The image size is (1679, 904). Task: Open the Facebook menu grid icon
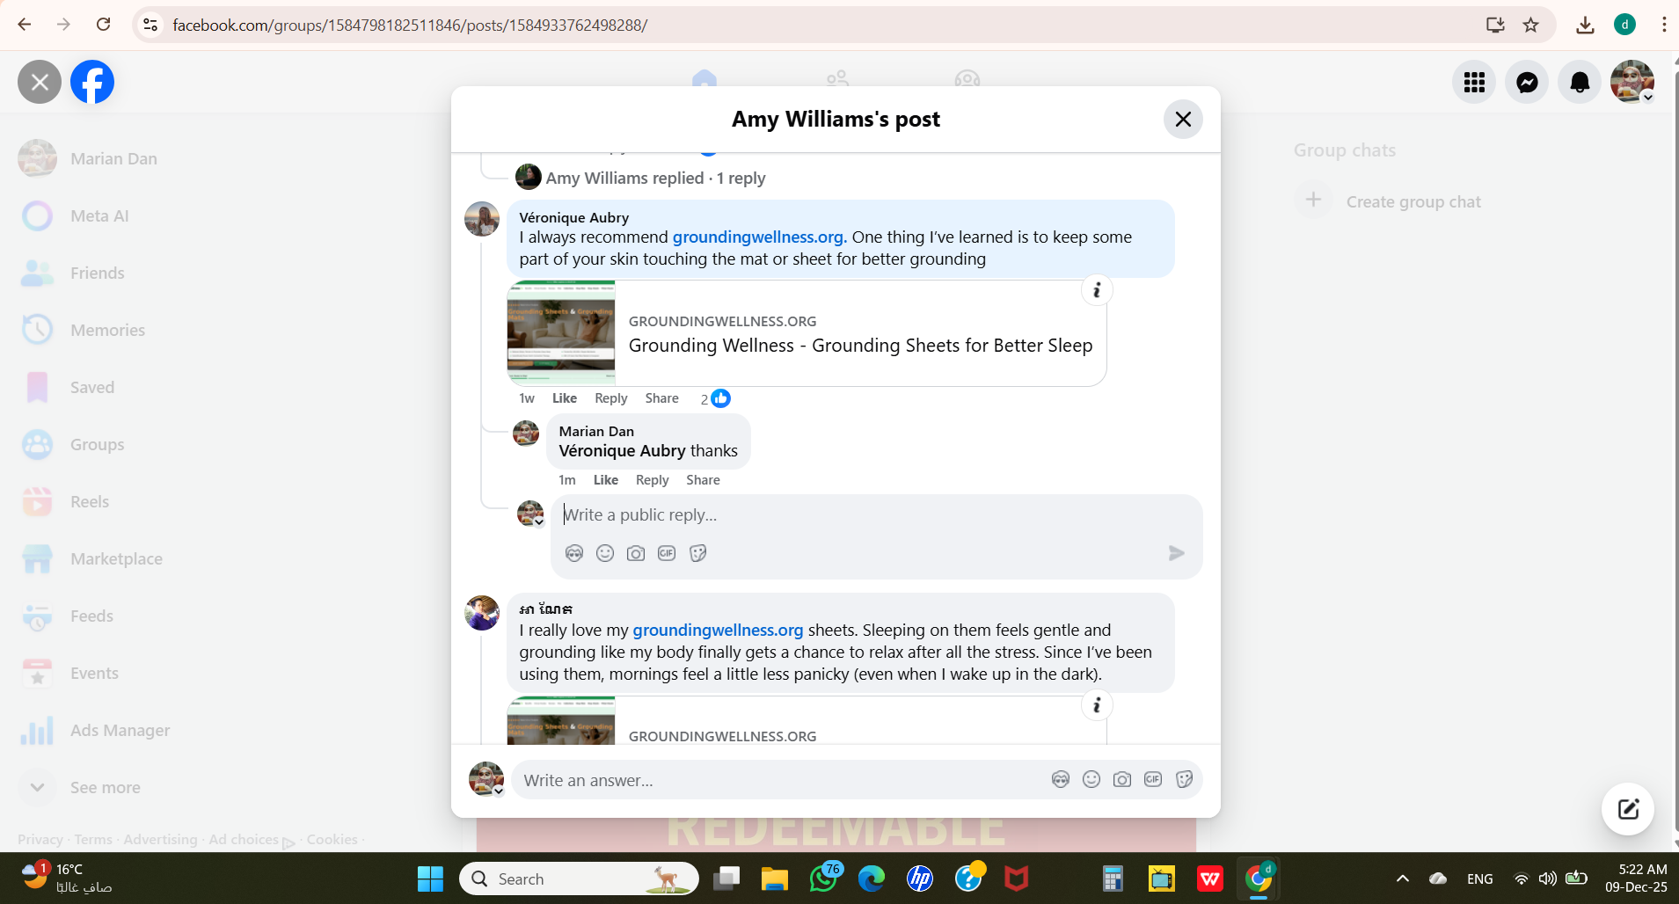[x=1474, y=82]
